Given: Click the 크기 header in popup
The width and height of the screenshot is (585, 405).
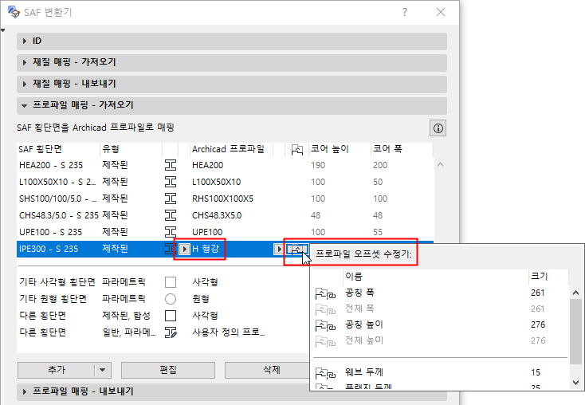Looking at the screenshot, I should pos(548,277).
